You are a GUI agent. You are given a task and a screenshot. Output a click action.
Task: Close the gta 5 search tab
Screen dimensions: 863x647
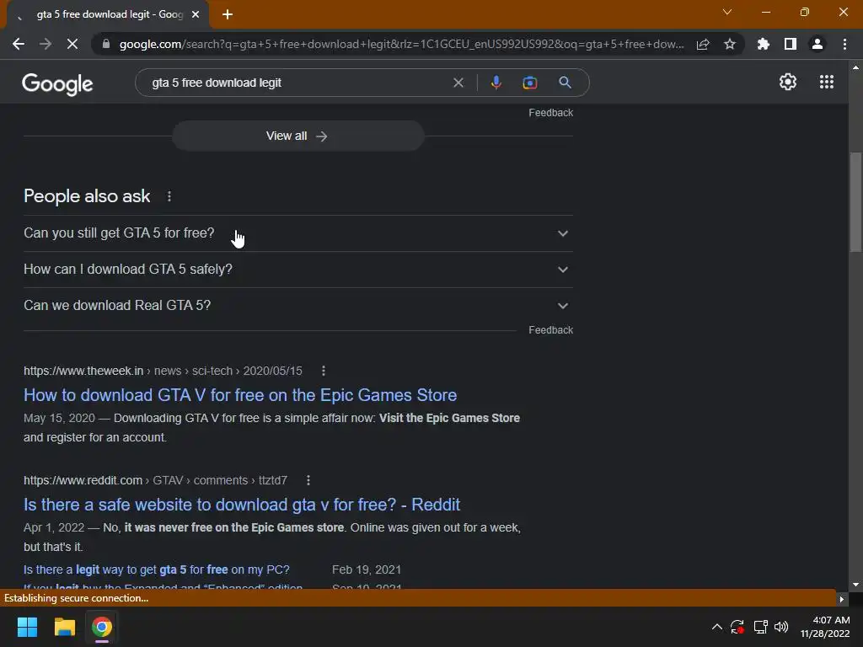pos(195,15)
